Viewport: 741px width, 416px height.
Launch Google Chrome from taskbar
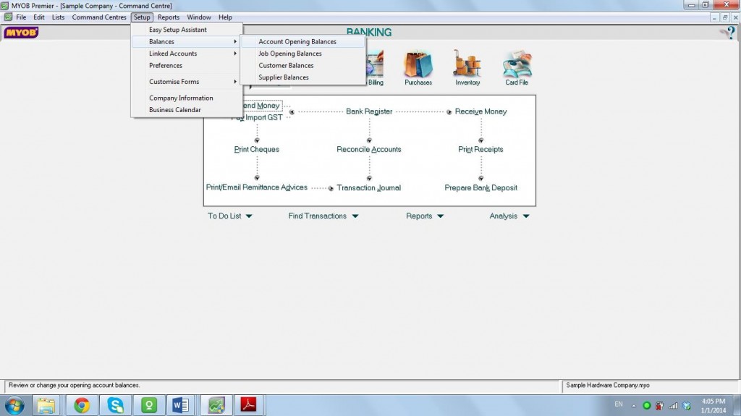[81, 406]
